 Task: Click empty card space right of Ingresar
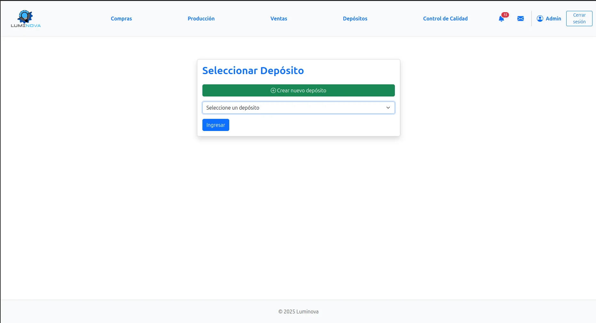click(x=313, y=125)
